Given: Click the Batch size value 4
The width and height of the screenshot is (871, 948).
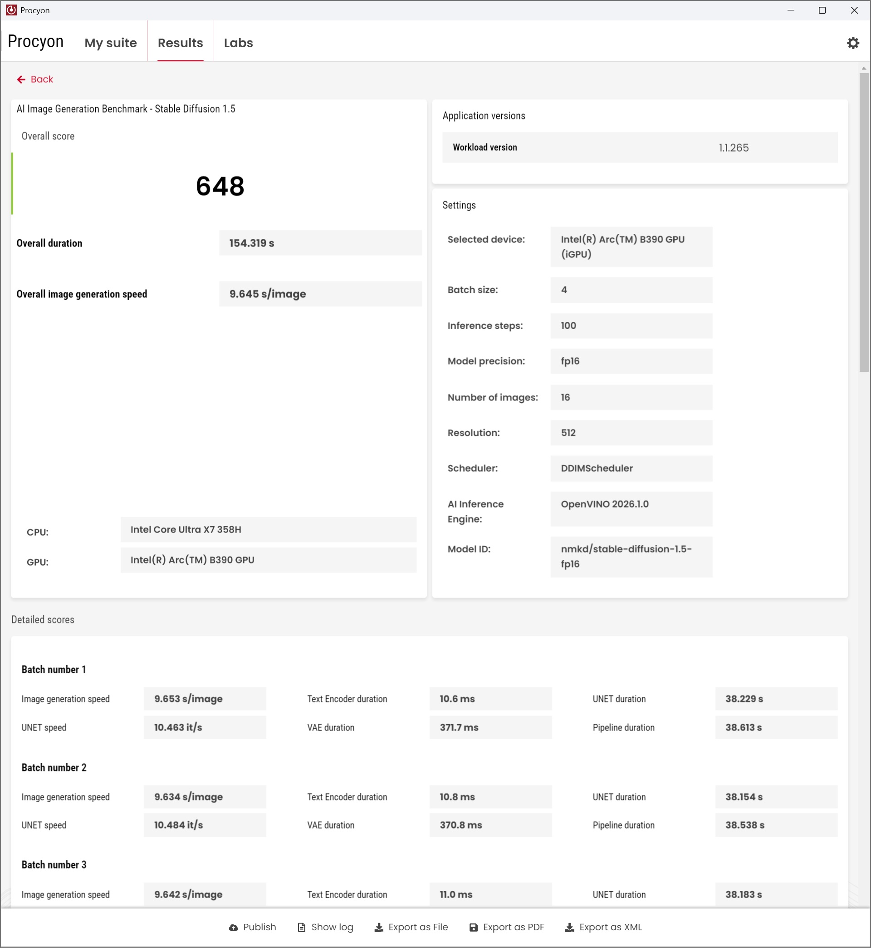Looking at the screenshot, I should point(631,290).
